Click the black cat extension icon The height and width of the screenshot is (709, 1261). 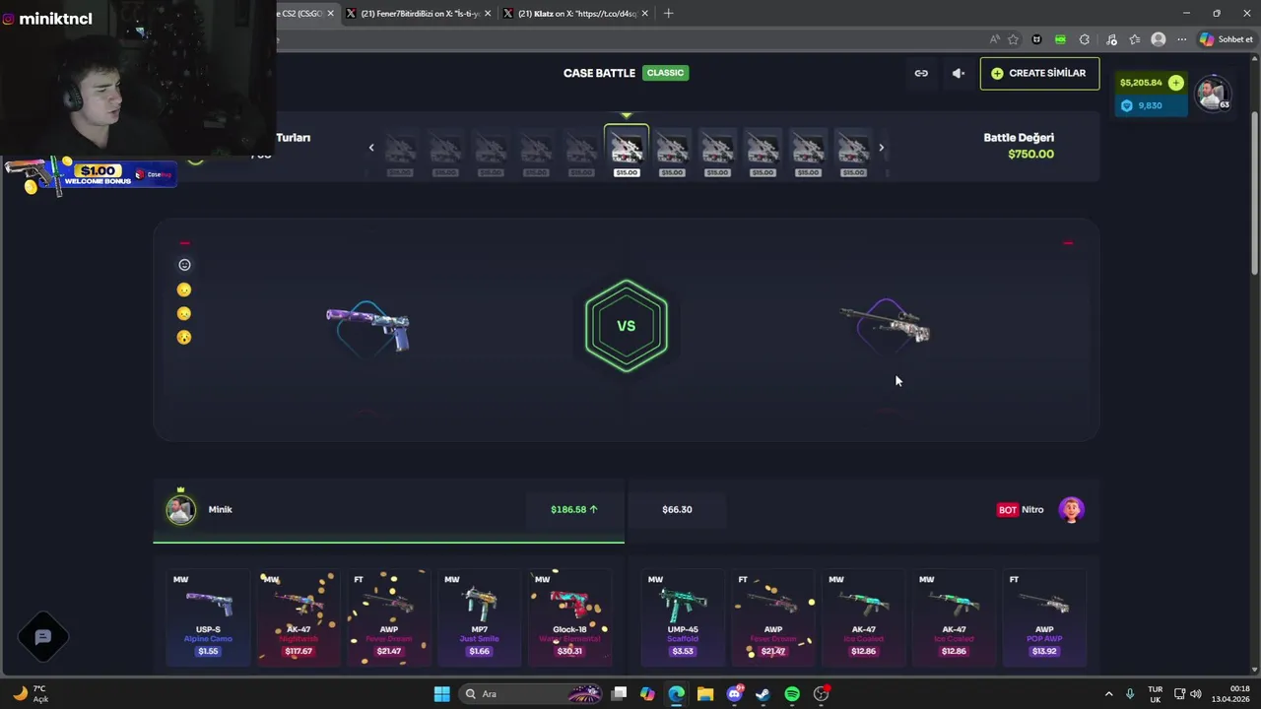(x=1036, y=39)
